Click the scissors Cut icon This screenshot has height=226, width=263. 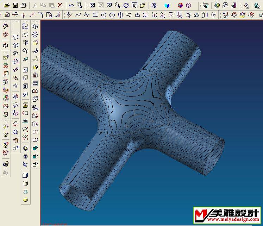(x=35, y=5)
